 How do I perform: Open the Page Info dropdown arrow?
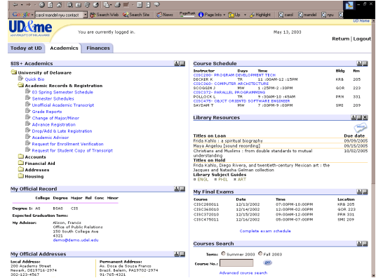pyautogui.click(x=224, y=15)
